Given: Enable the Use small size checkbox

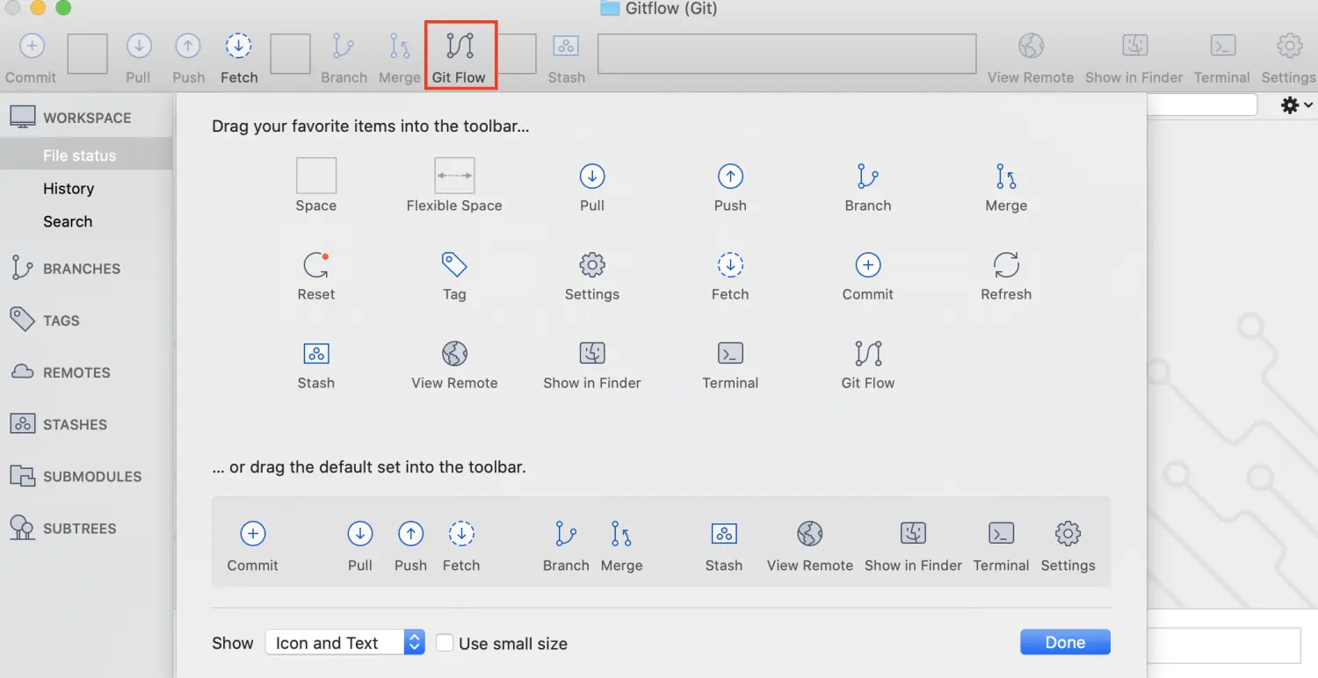Looking at the screenshot, I should click(x=445, y=643).
